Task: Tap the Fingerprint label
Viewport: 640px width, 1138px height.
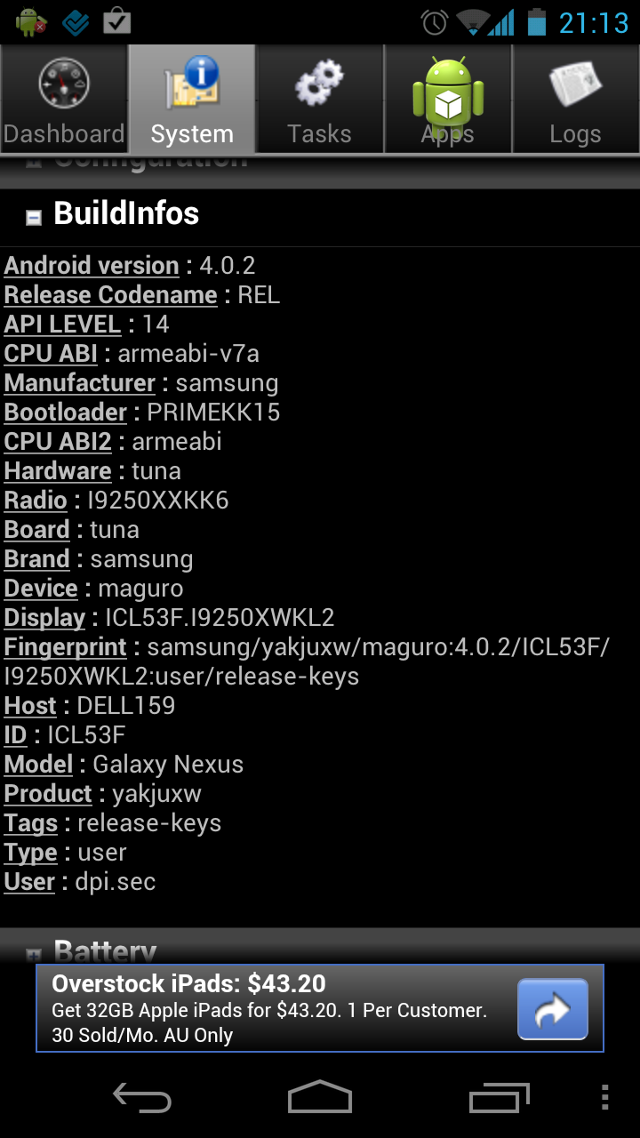Action: [66, 647]
